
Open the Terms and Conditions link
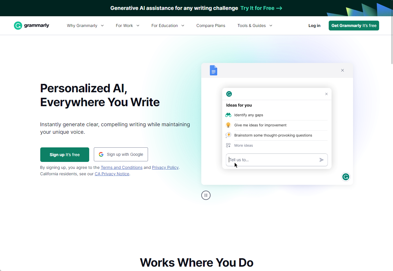(x=122, y=167)
